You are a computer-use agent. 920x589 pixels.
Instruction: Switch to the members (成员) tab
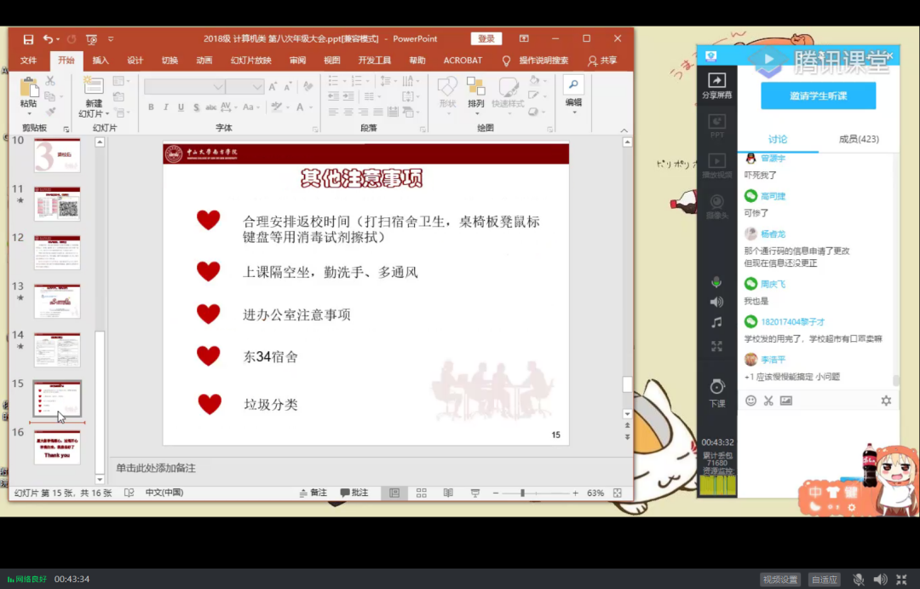point(858,139)
